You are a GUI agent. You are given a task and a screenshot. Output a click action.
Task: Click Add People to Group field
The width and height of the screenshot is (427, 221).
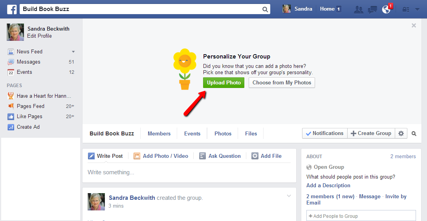pos(361,216)
